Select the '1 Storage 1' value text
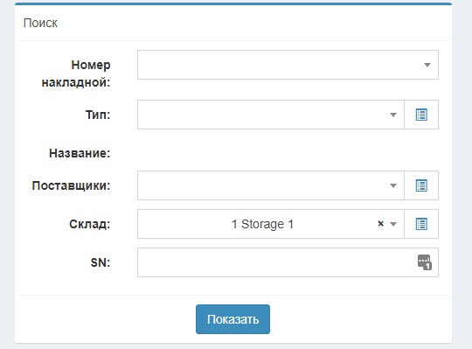The height and width of the screenshot is (349, 472). tap(262, 224)
